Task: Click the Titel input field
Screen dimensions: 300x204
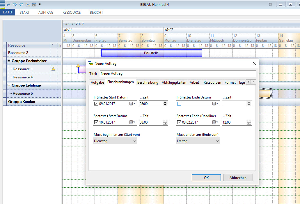Action: [178, 74]
